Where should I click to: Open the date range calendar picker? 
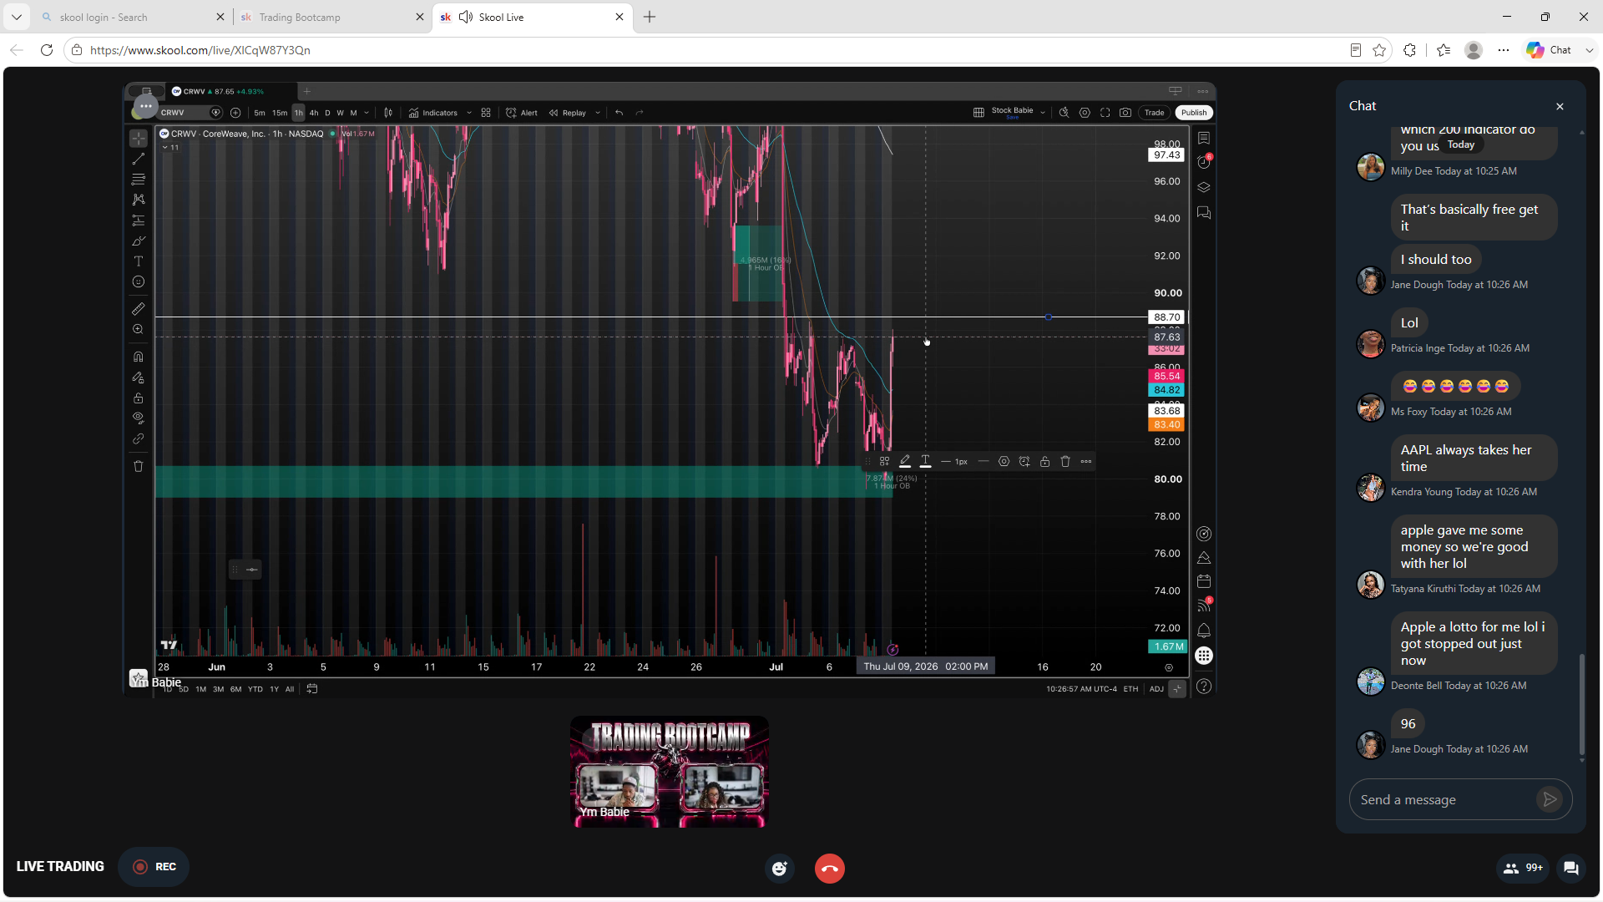pos(312,689)
